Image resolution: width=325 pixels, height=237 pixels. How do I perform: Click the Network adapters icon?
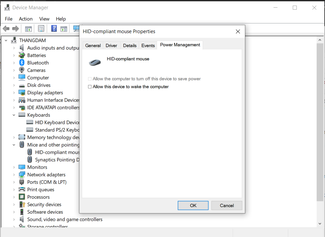tap(22, 174)
